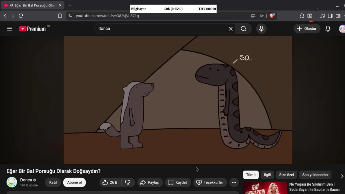This screenshot has height=194, width=345.
Task: Select the İlgili filter chip
Action: coord(267,175)
